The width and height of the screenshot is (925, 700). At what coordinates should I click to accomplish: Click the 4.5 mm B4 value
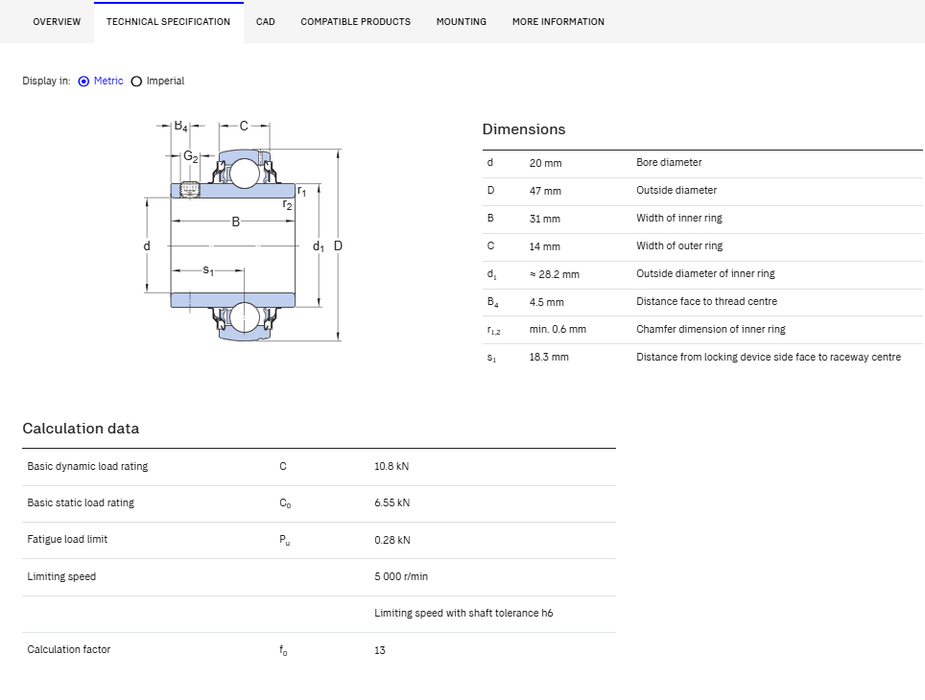(546, 302)
